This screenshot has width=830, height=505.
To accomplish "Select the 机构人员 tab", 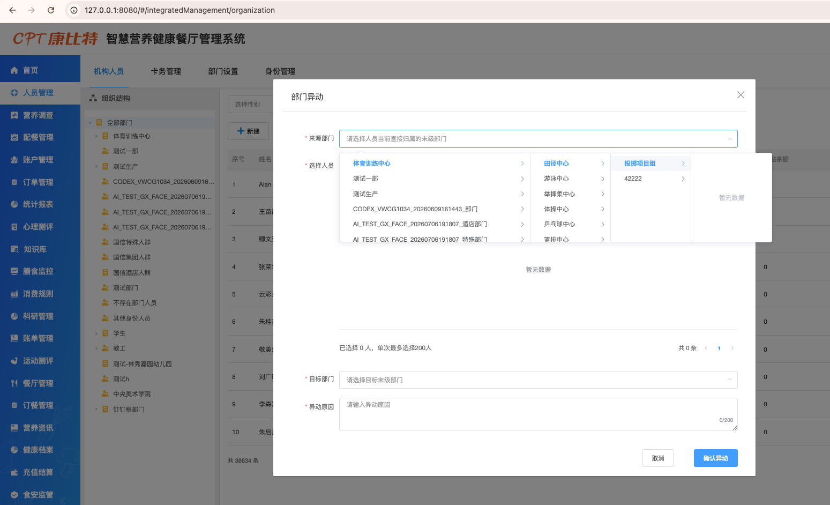I will click(x=109, y=71).
